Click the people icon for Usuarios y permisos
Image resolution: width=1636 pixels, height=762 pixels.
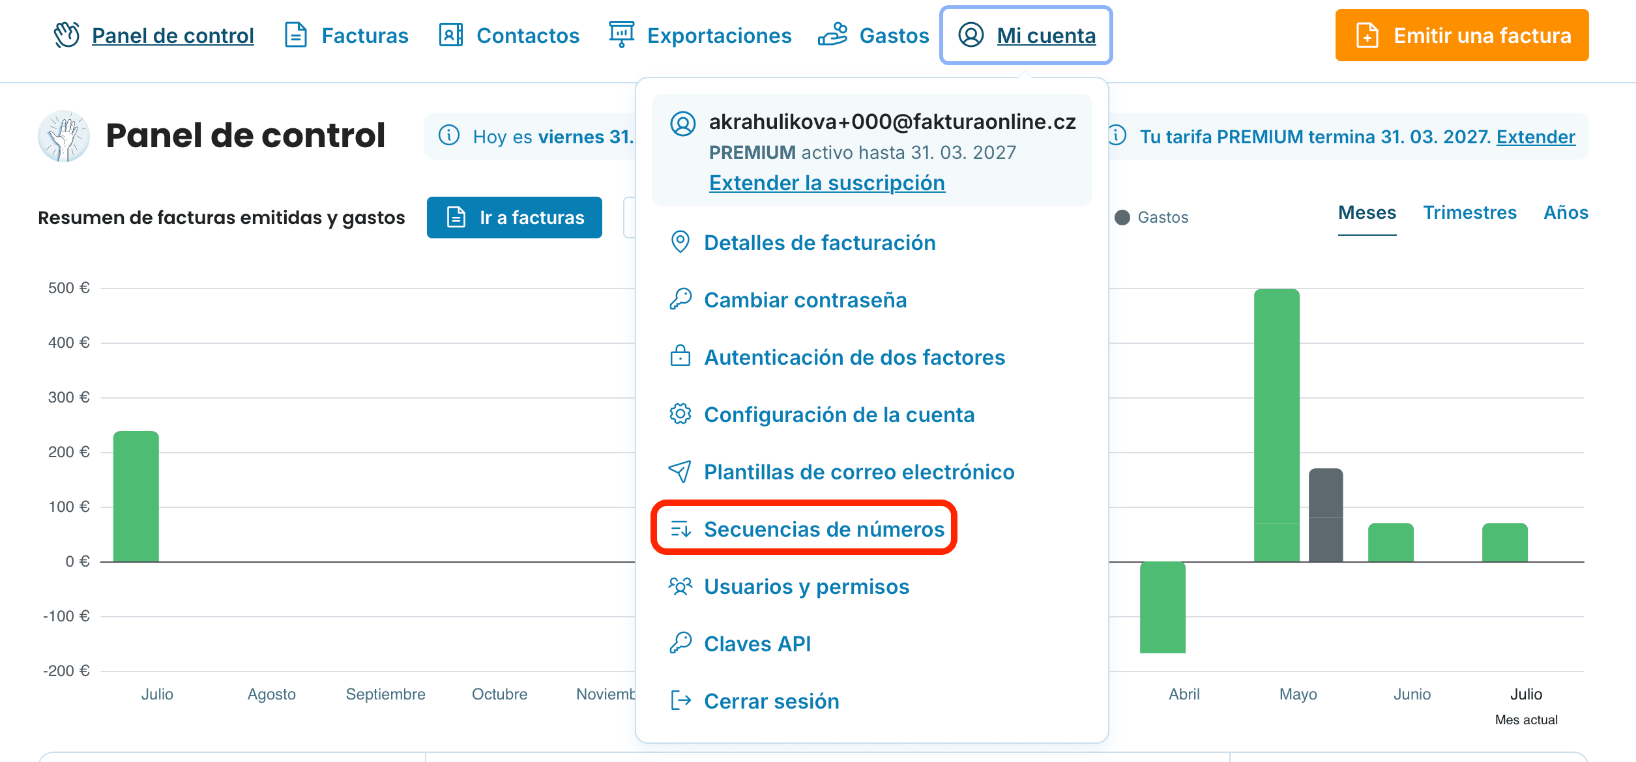[x=680, y=586]
